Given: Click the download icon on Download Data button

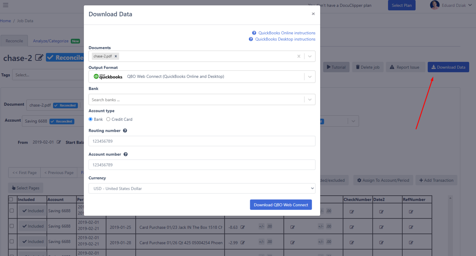Looking at the screenshot, I should click(434, 67).
